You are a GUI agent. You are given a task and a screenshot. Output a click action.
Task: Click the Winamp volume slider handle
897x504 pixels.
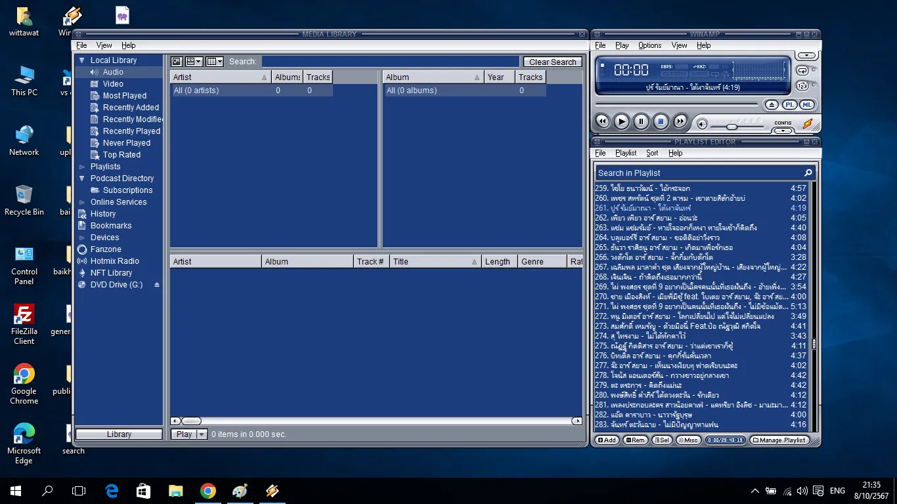pyautogui.click(x=732, y=127)
